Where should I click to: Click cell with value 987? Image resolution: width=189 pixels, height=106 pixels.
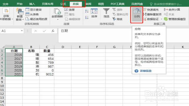pos(47,66)
